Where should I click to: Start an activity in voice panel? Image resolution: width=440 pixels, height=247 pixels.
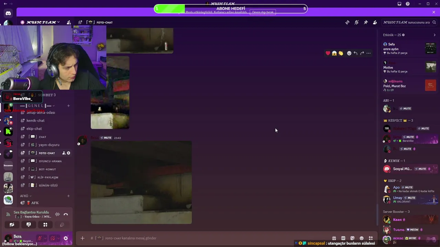click(x=45, y=225)
